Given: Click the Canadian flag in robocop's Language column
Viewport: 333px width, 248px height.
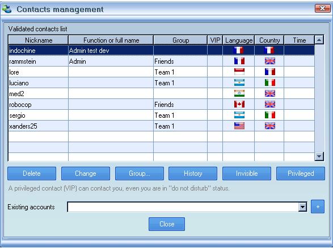Looking at the screenshot, I should [x=239, y=104].
